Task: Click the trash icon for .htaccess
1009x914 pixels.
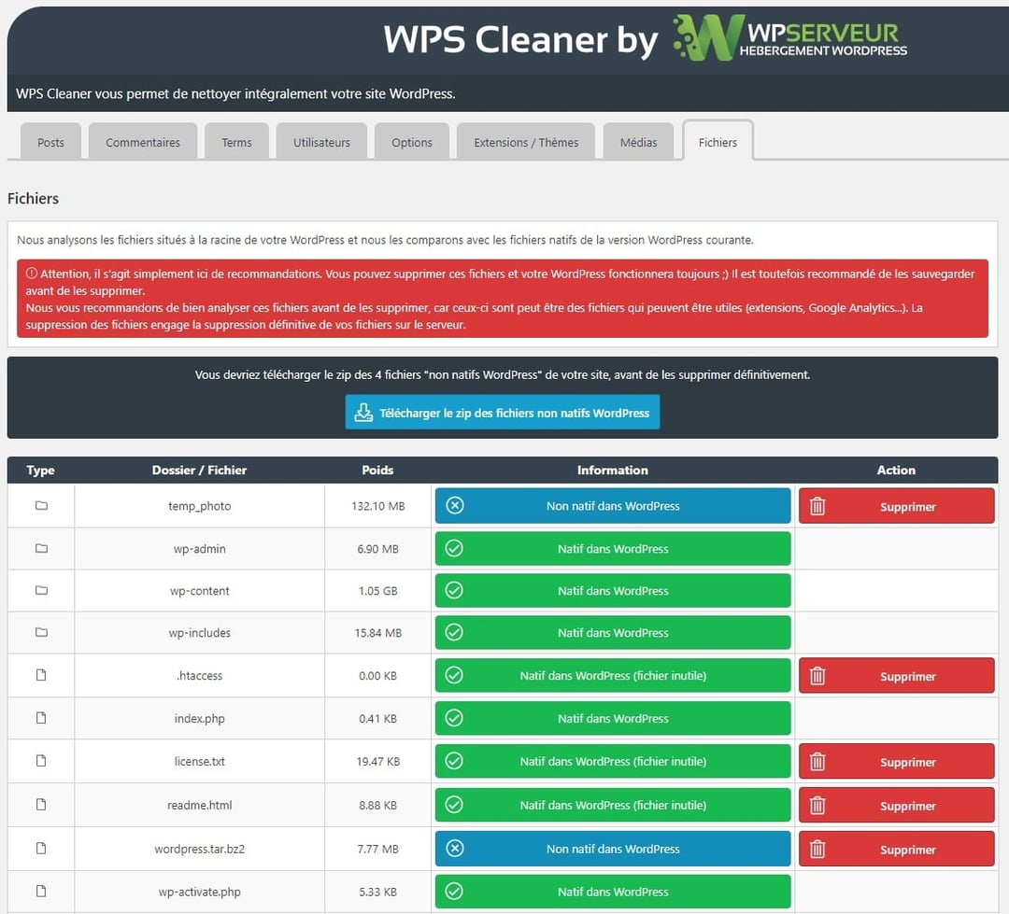Action: point(817,675)
